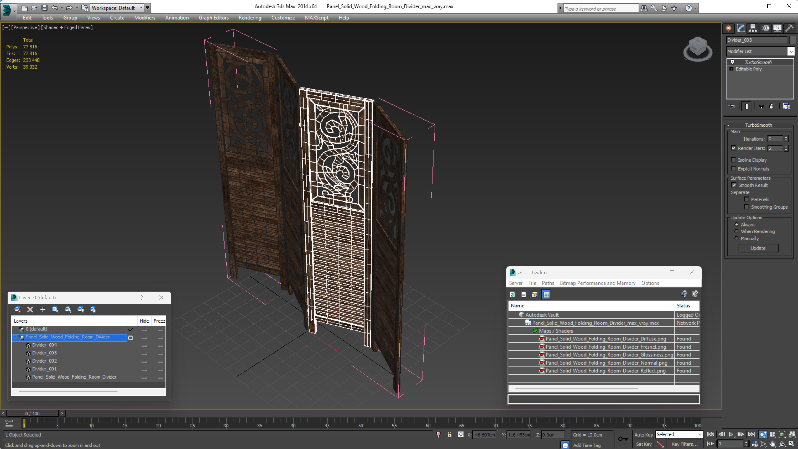Click Create New Layer icon in Layer dialog
Screen dimensions: 798x449
click(18, 309)
